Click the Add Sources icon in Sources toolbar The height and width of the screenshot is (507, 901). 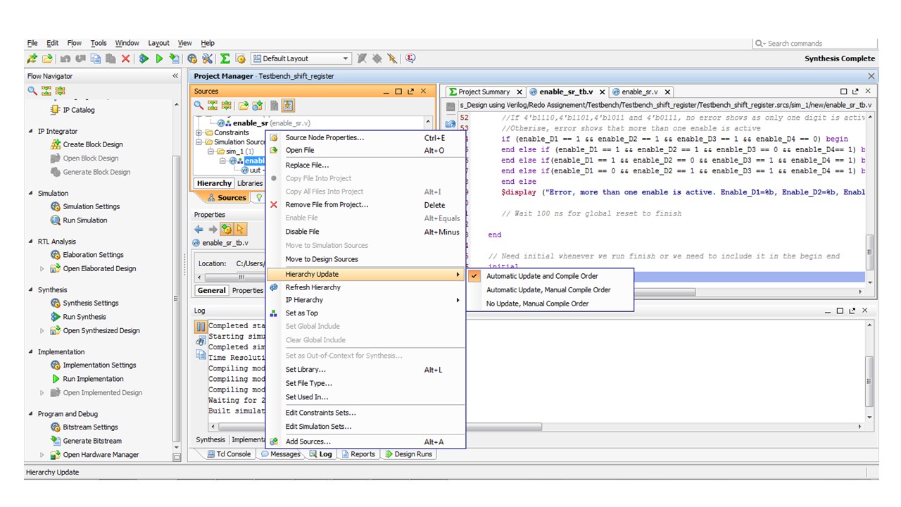click(258, 106)
